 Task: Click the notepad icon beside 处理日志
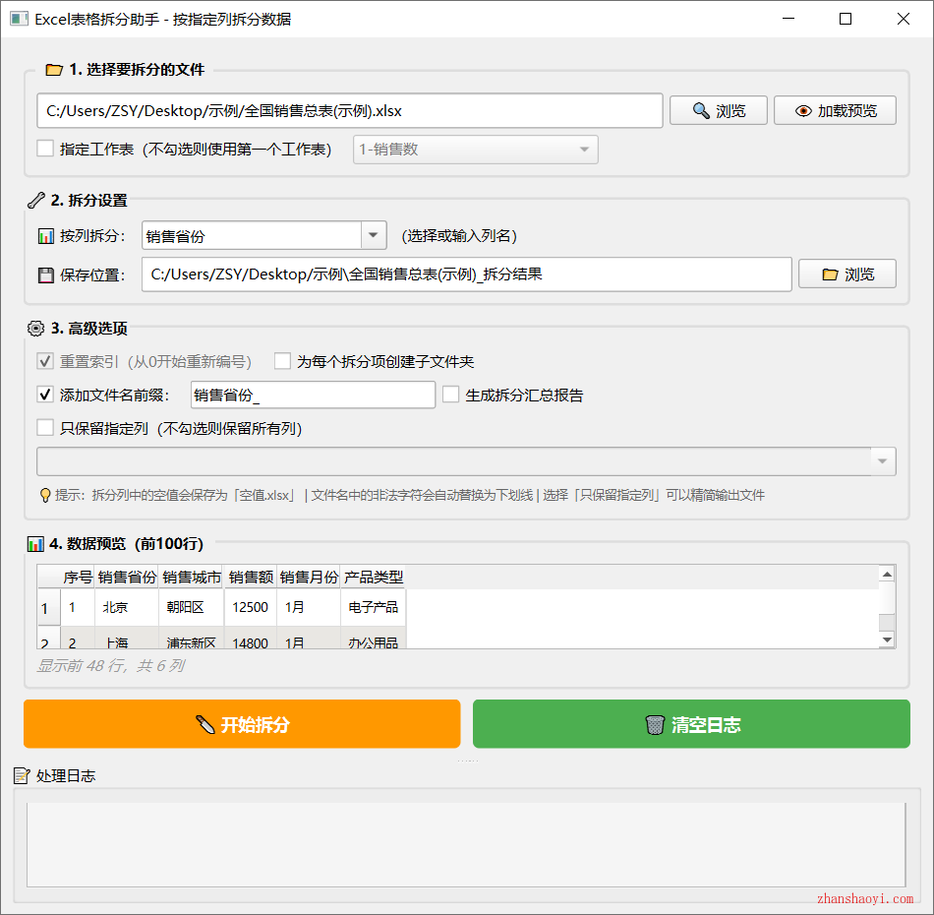point(22,775)
